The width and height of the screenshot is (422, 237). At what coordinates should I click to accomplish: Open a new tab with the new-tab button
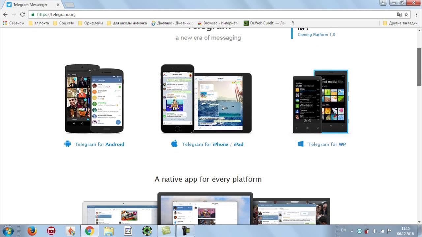pos(70,5)
